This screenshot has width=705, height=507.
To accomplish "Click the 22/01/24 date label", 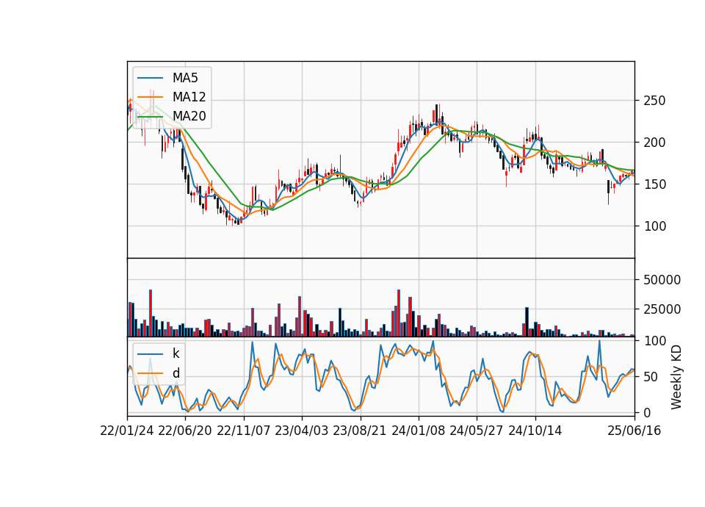I will (127, 431).
